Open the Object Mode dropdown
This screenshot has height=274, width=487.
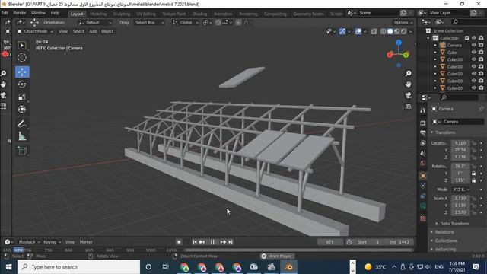tap(35, 31)
